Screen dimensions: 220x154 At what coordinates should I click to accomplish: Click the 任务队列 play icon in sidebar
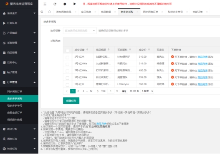[4, 23]
